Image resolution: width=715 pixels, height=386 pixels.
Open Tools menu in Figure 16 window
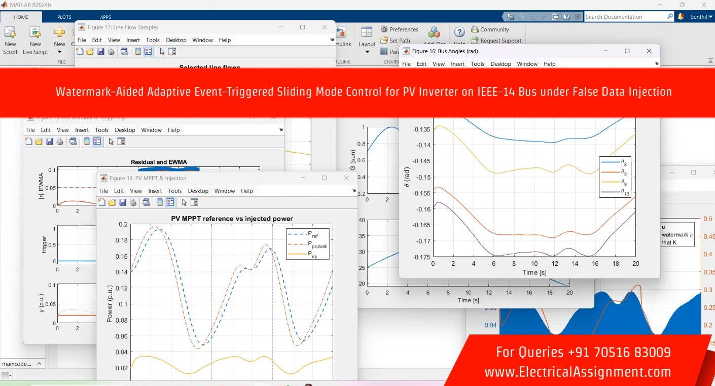(x=477, y=64)
